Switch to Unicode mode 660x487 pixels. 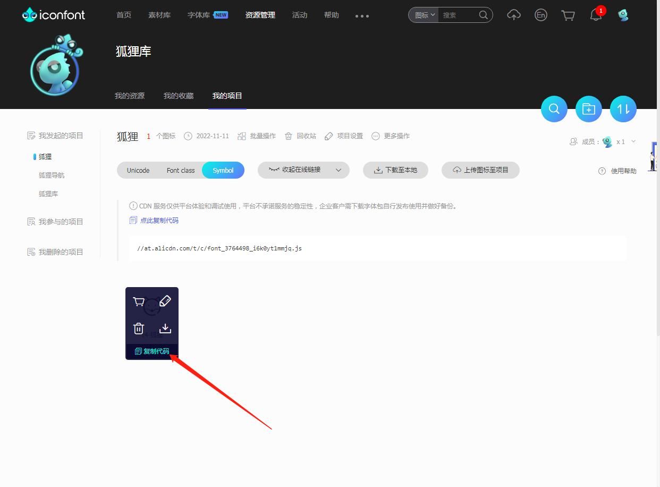[138, 170]
